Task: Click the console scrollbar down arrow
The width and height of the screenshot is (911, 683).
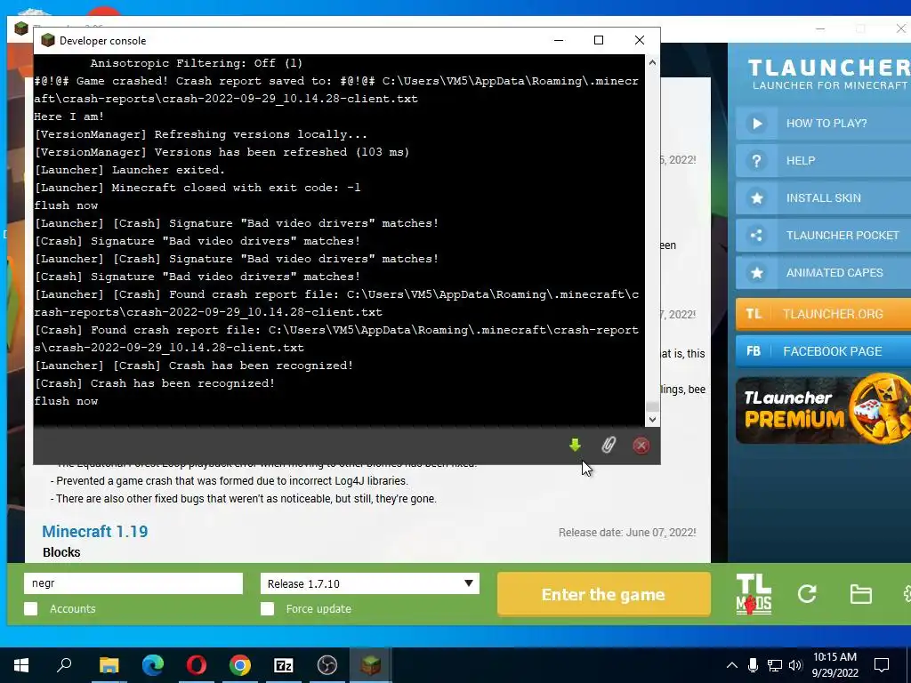Action: [x=652, y=420]
